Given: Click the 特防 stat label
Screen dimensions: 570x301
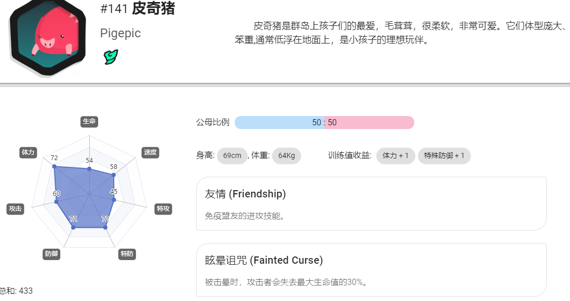Looking at the screenshot, I should (127, 254).
